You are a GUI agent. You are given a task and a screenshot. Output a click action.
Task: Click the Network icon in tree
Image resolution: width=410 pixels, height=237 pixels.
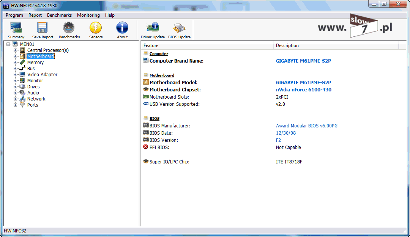[x=22, y=99]
